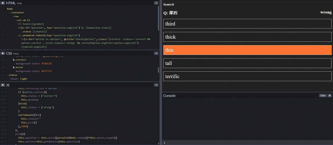Click the '(Sass)' preprocessor label

click(16, 54)
